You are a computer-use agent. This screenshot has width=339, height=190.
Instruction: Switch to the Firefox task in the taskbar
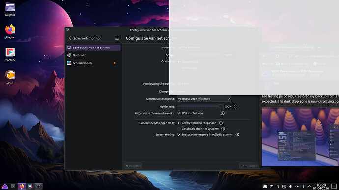(x=22, y=186)
